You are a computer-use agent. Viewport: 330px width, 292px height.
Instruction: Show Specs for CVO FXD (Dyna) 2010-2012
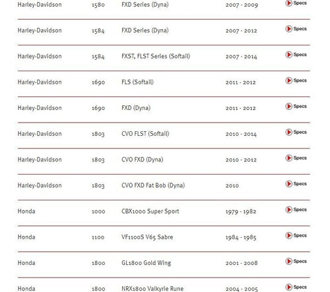296,158
